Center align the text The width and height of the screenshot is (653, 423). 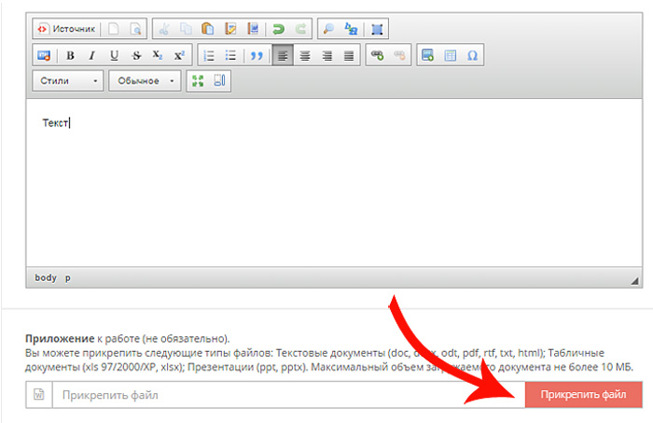tap(305, 56)
